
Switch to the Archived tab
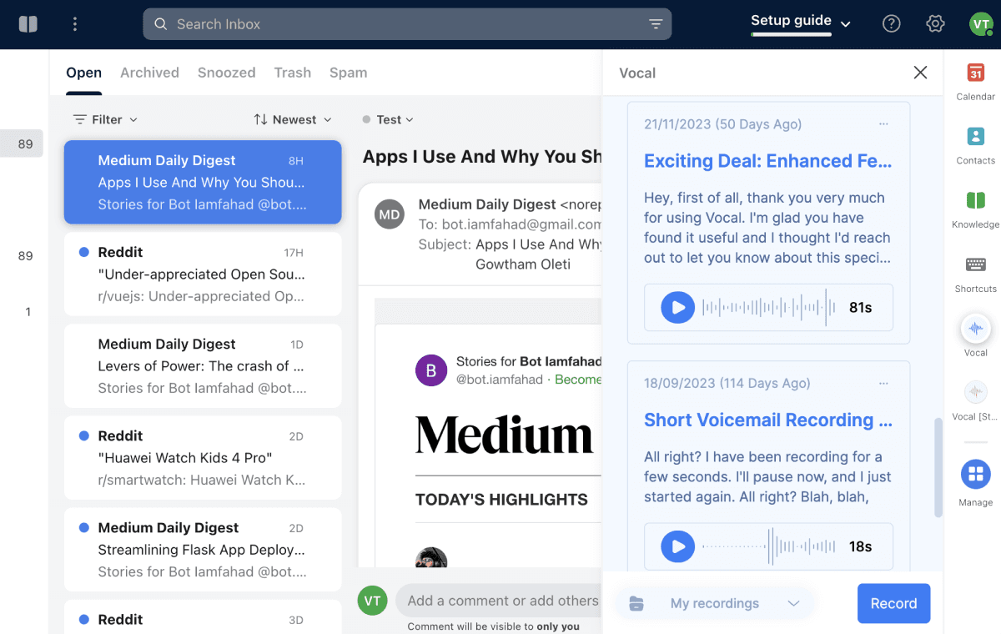click(x=149, y=73)
